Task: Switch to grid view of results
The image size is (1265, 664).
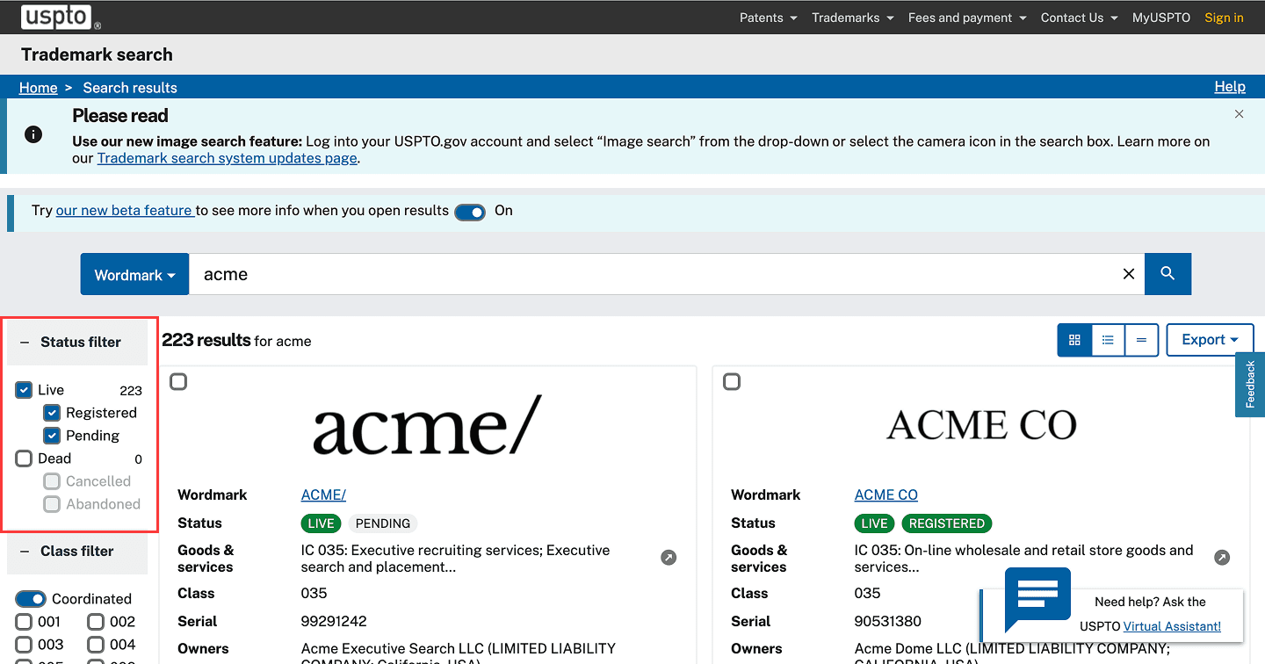Action: pyautogui.click(x=1074, y=340)
